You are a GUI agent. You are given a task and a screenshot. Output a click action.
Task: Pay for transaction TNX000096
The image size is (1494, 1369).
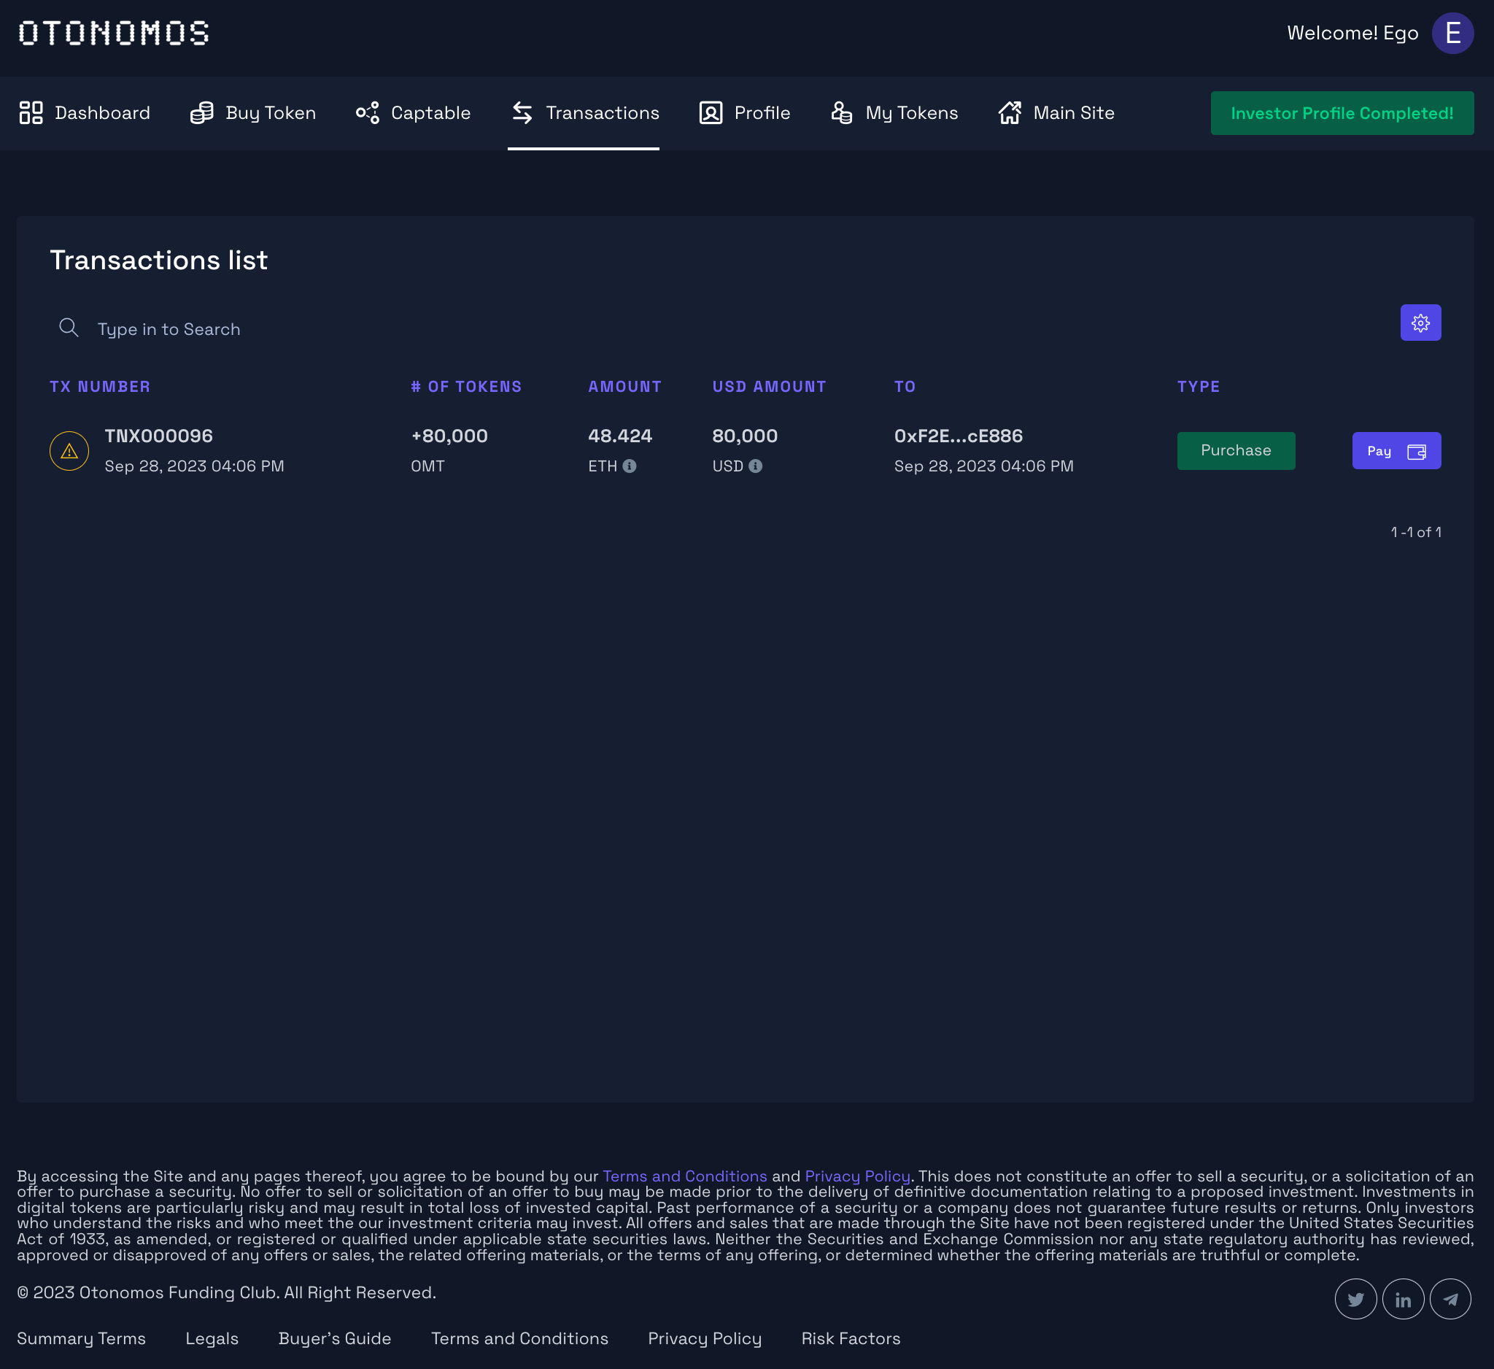(x=1396, y=451)
